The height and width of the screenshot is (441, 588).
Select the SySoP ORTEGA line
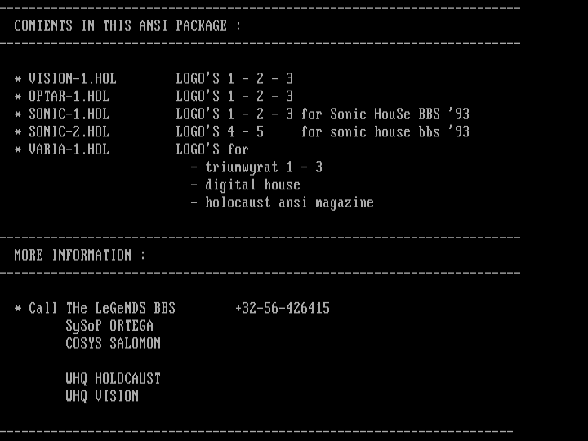tap(109, 326)
